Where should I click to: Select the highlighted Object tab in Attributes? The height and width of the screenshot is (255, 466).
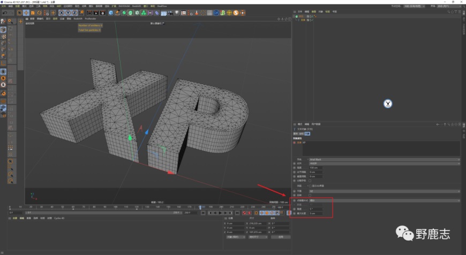[x=307, y=134]
